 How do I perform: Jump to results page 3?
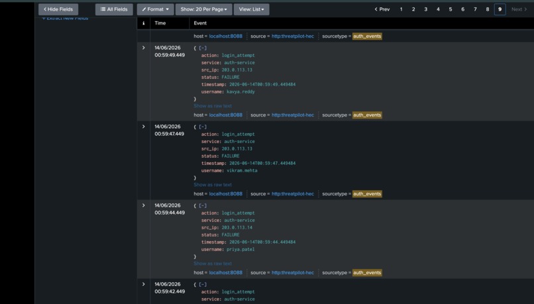426,9
